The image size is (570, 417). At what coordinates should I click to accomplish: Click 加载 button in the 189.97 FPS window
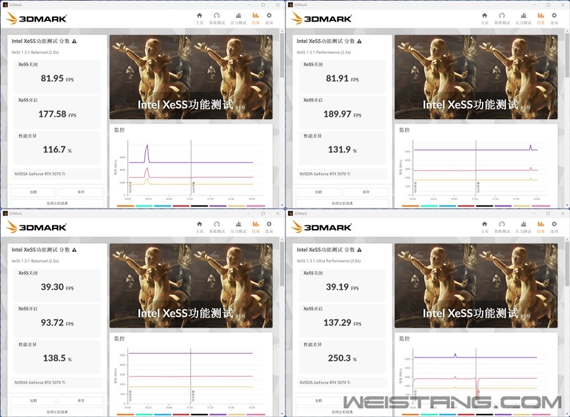tap(318, 192)
